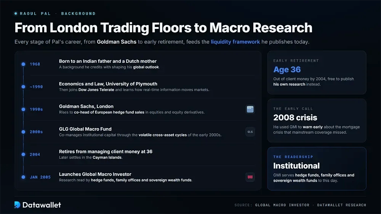Click 'Launches Global Macro Investor' heading

click(95, 174)
